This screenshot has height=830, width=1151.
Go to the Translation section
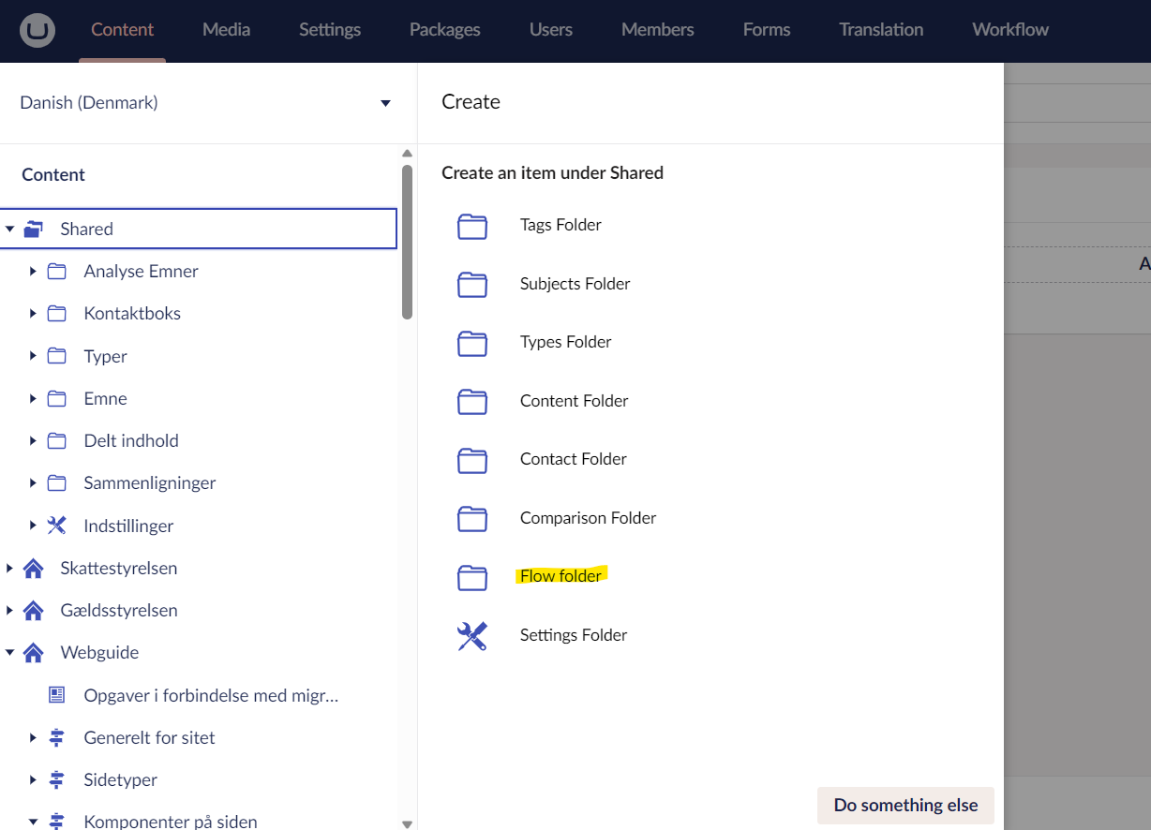point(880,30)
